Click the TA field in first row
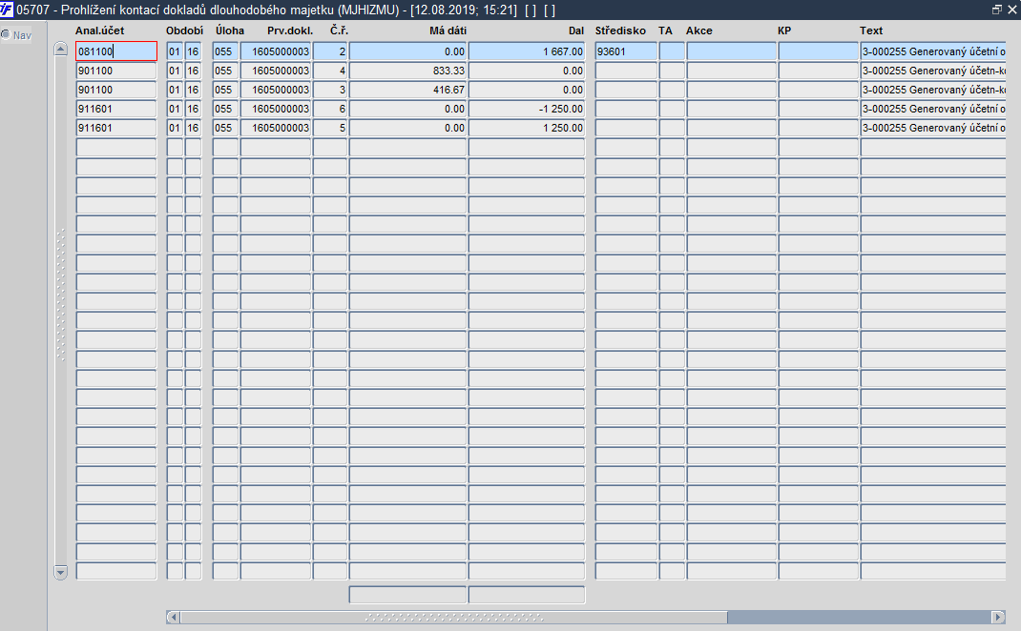Screen dimensions: 1021x631 (x=672, y=51)
